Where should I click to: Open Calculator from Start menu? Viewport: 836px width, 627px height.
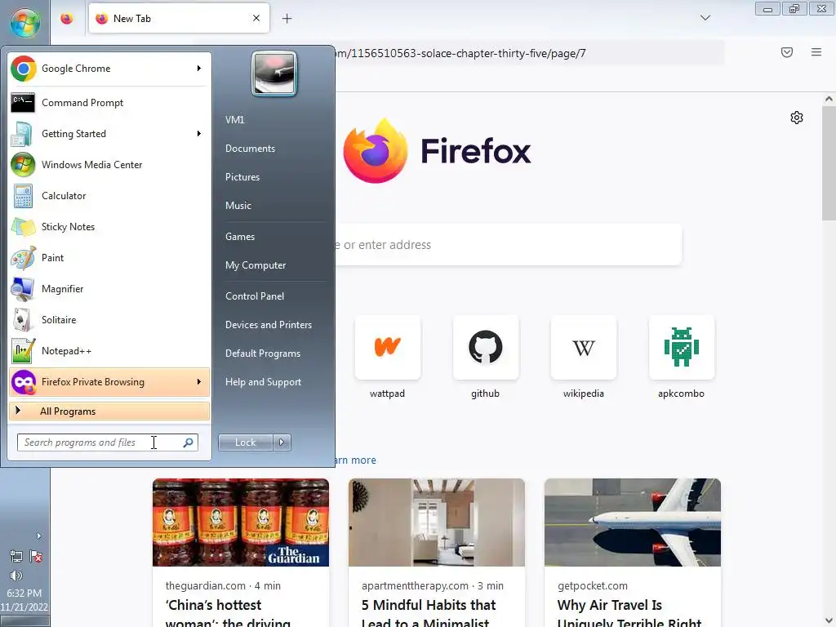109,196
